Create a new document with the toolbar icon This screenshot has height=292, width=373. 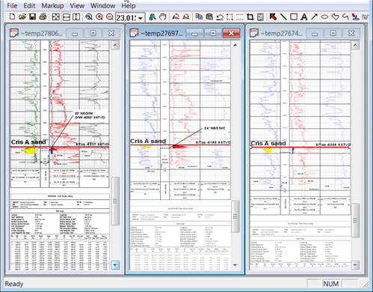(x=12, y=17)
